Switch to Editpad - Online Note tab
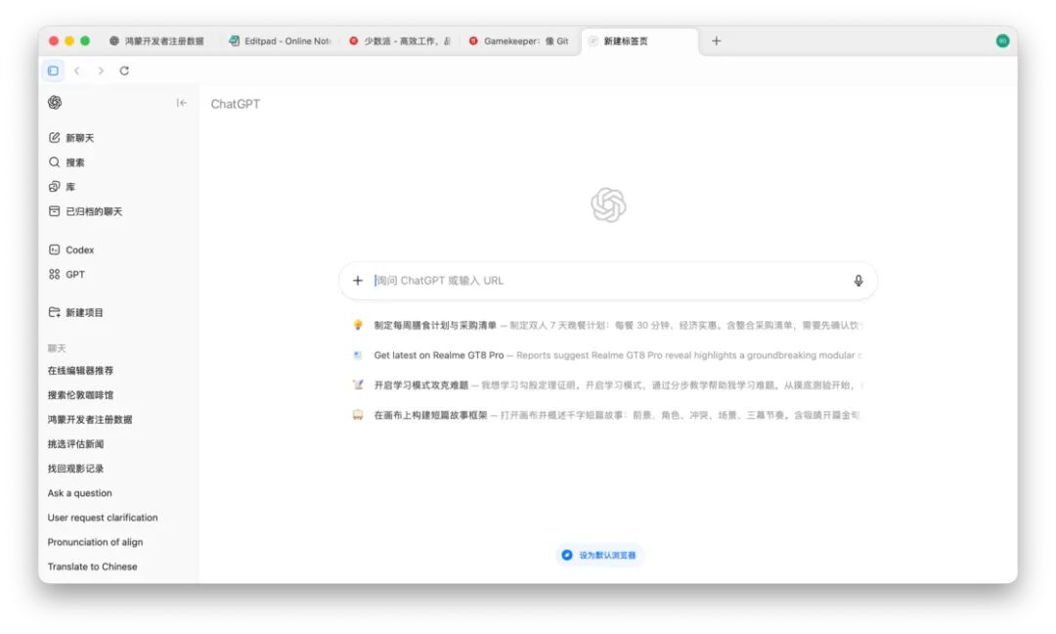 (x=281, y=41)
